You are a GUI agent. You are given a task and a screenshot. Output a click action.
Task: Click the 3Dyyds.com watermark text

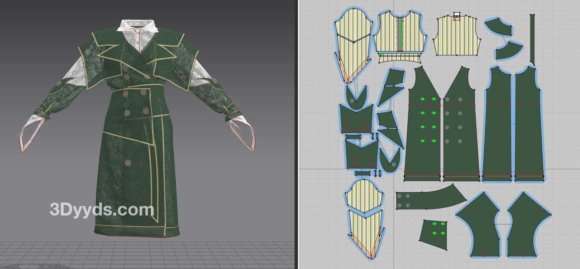click(101, 210)
